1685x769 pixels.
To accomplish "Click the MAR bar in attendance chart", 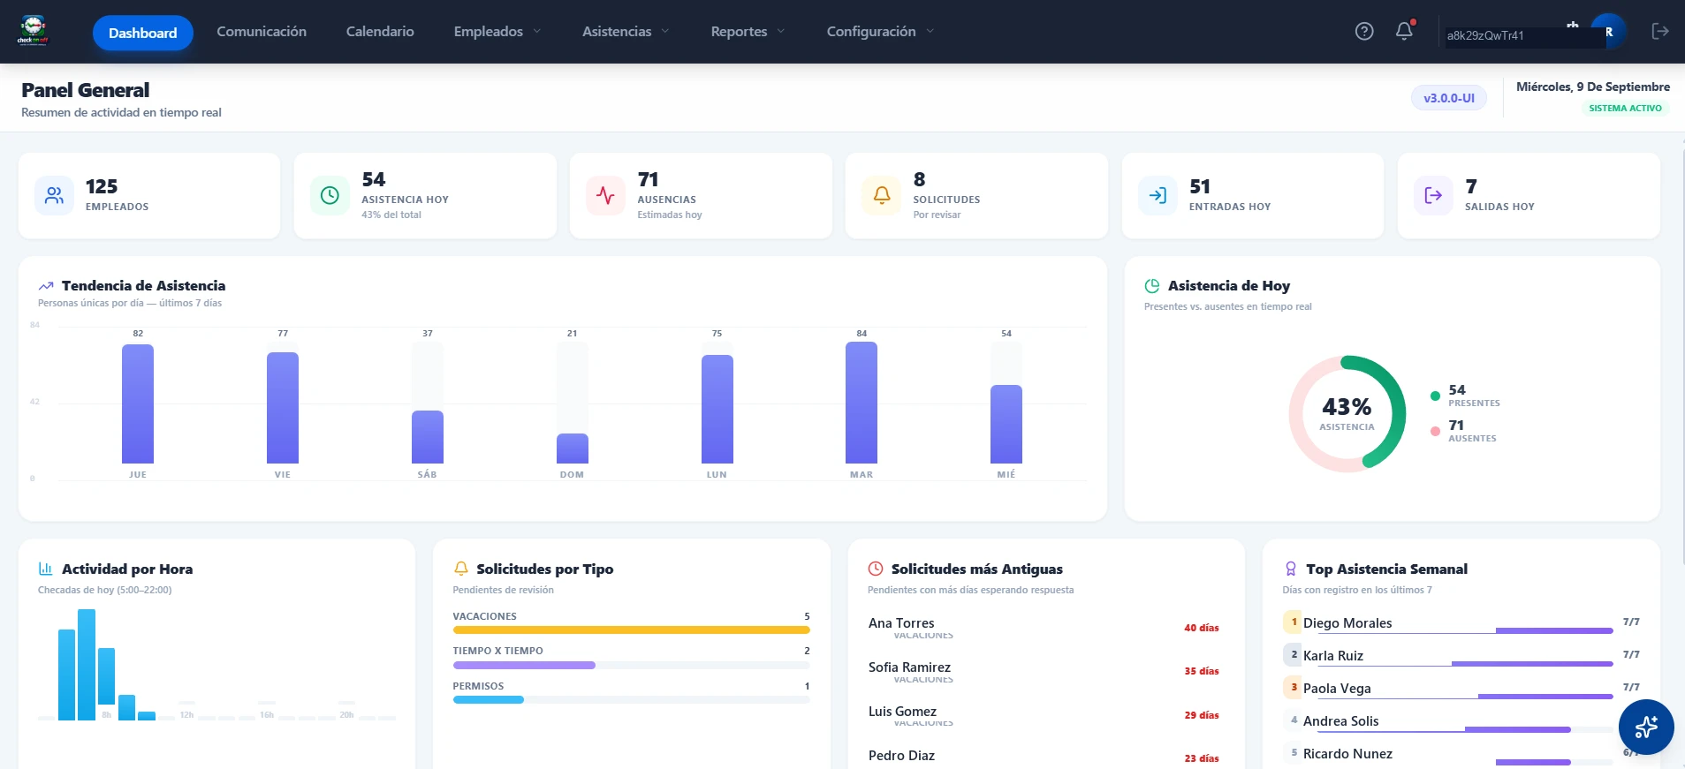I will (x=861, y=403).
